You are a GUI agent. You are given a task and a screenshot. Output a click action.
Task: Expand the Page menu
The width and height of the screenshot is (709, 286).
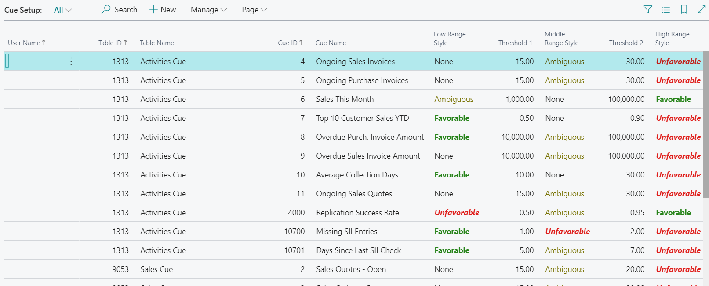(254, 10)
